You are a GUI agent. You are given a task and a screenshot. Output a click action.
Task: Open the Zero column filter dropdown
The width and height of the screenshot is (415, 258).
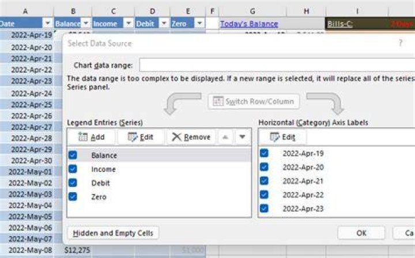pyautogui.click(x=199, y=23)
